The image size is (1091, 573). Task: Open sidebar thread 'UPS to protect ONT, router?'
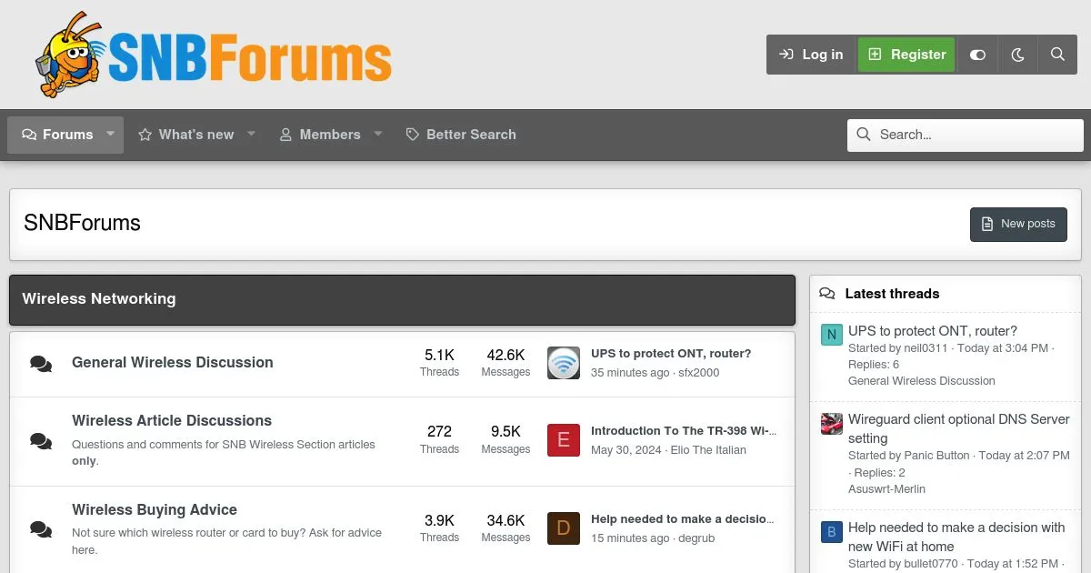(933, 331)
